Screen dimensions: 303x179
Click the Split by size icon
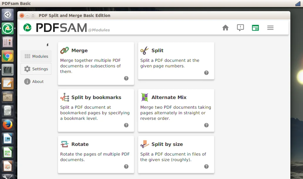coord(144,144)
